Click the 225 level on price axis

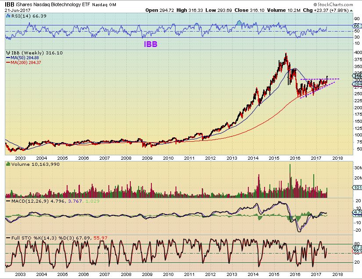358,100
